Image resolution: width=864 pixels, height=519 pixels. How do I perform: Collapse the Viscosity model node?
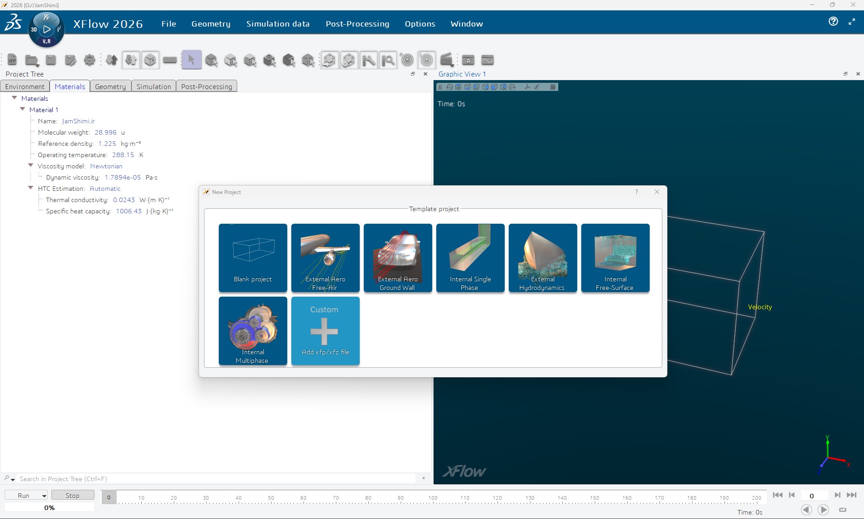click(31, 165)
